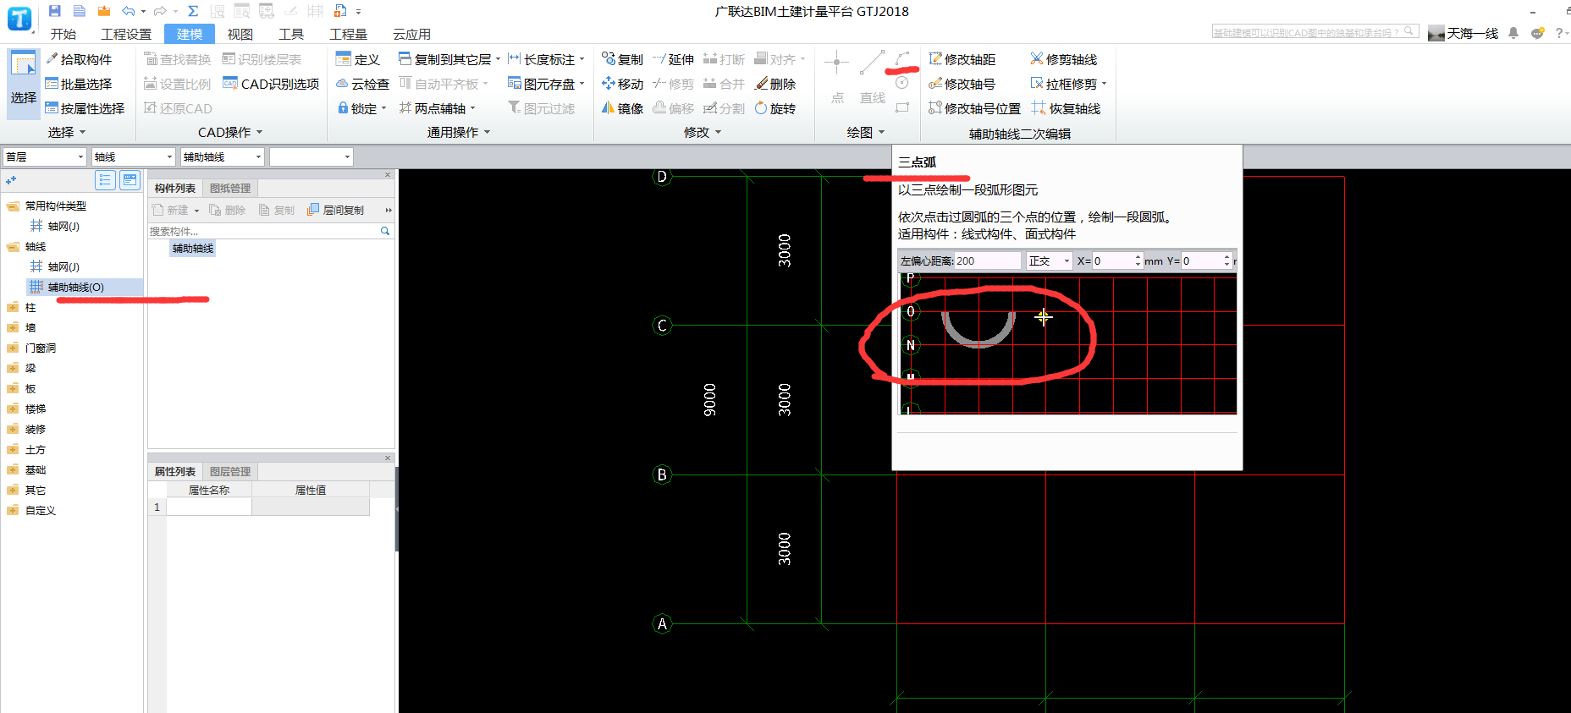The width and height of the screenshot is (1571, 713).
Task: Switch to the 视图 ribbon tab
Action: pyautogui.click(x=240, y=34)
